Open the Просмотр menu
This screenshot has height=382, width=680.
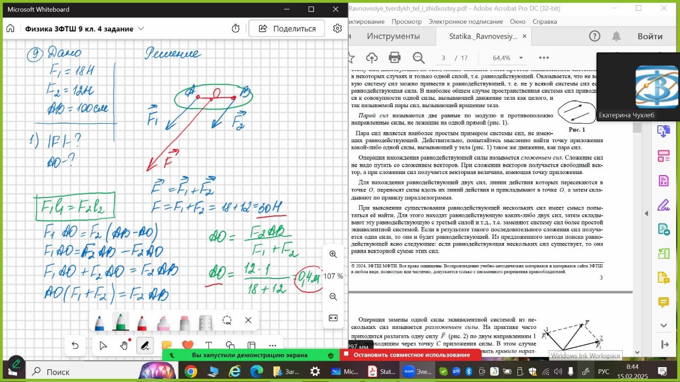pyautogui.click(x=406, y=22)
